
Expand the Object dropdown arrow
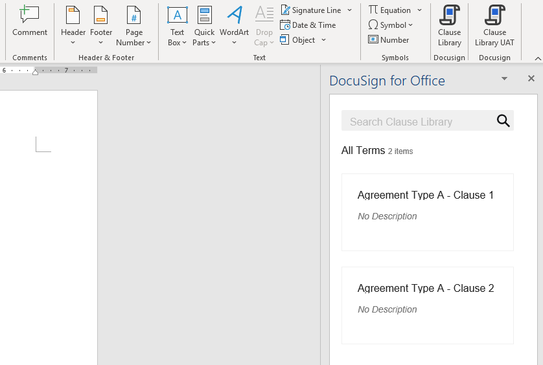[323, 39]
